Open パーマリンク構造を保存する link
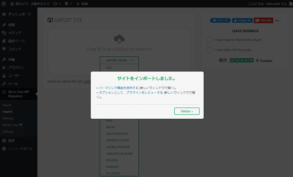293x177 pixels. point(118,88)
